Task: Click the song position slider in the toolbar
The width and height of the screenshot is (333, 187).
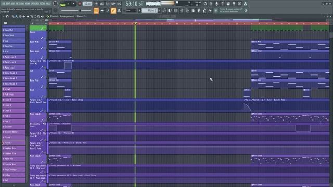Action: coord(76,10)
